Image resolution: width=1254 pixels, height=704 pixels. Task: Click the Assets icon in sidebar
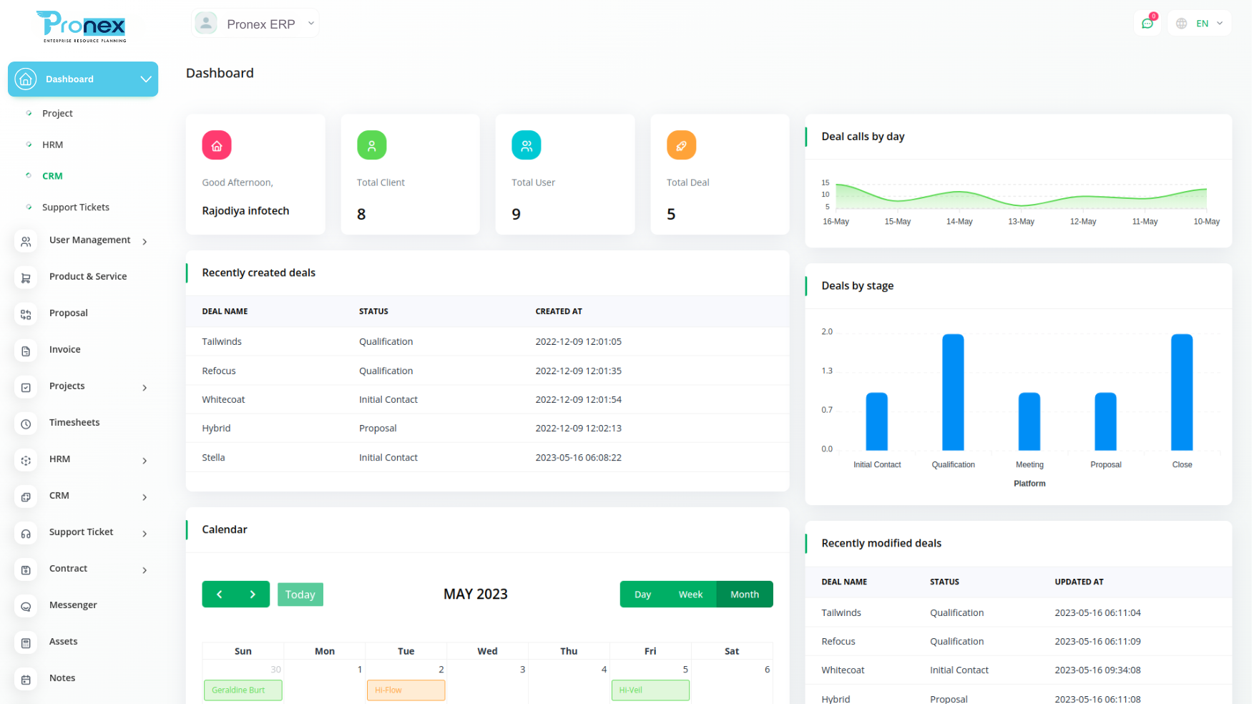26,642
